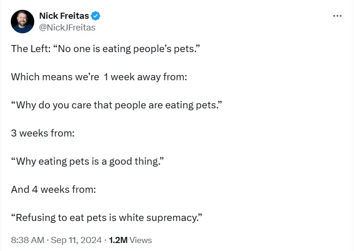Click the "Views" label
This screenshot has width=354, height=251.
click(x=141, y=240)
